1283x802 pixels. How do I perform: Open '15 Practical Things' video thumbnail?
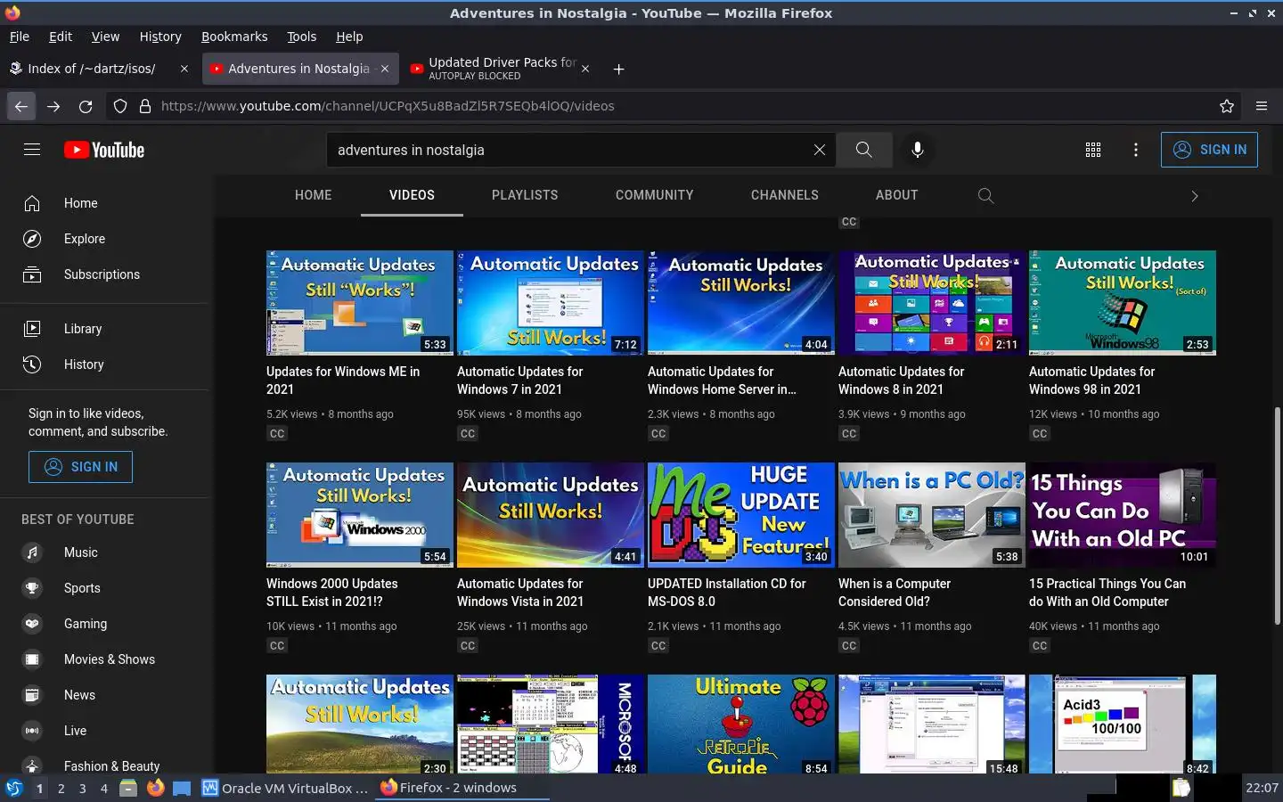point(1123,515)
